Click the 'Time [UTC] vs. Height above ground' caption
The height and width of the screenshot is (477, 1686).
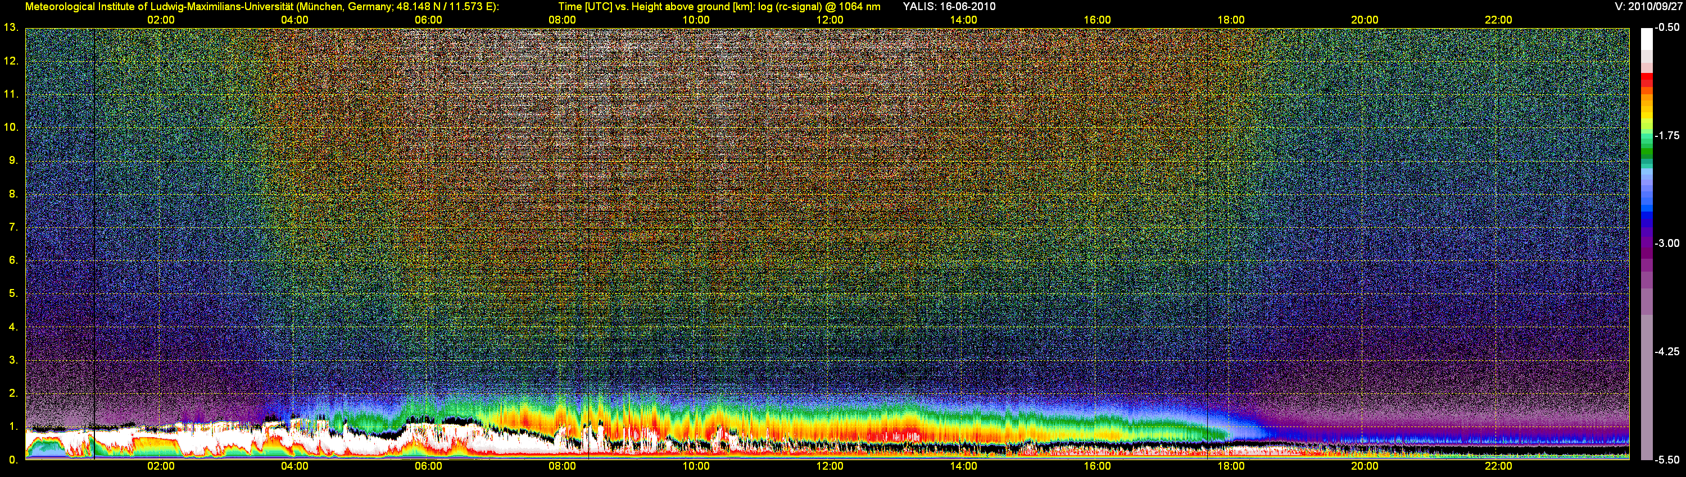click(719, 7)
